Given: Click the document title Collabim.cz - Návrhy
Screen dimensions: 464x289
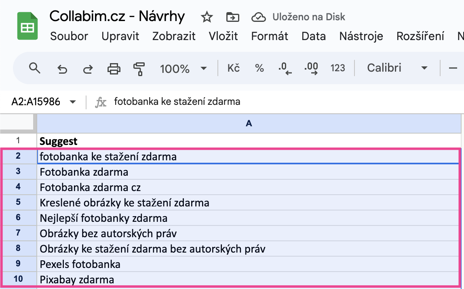Looking at the screenshot, I should pyautogui.click(x=117, y=16).
